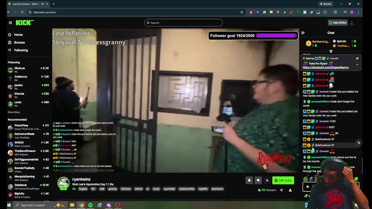This screenshot has width=372, height=209.
Task: Resume chat scrolling arrow button
Action: pos(359,143)
